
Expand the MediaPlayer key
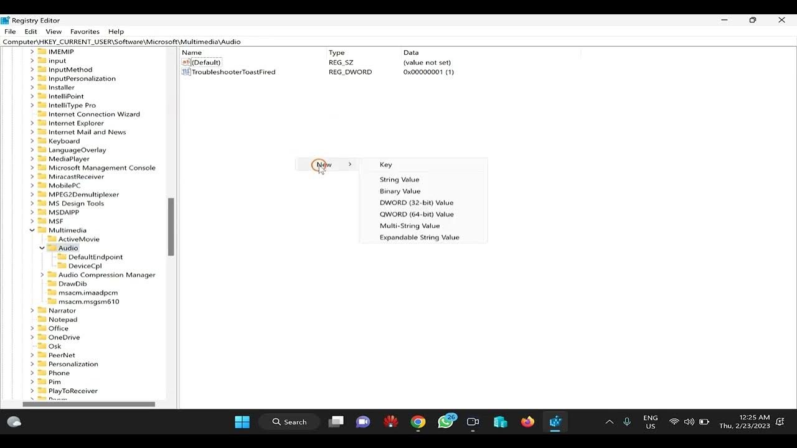tap(32, 159)
